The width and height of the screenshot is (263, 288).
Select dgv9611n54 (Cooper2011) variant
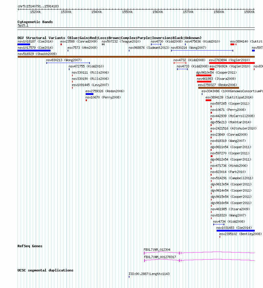(231, 147)
